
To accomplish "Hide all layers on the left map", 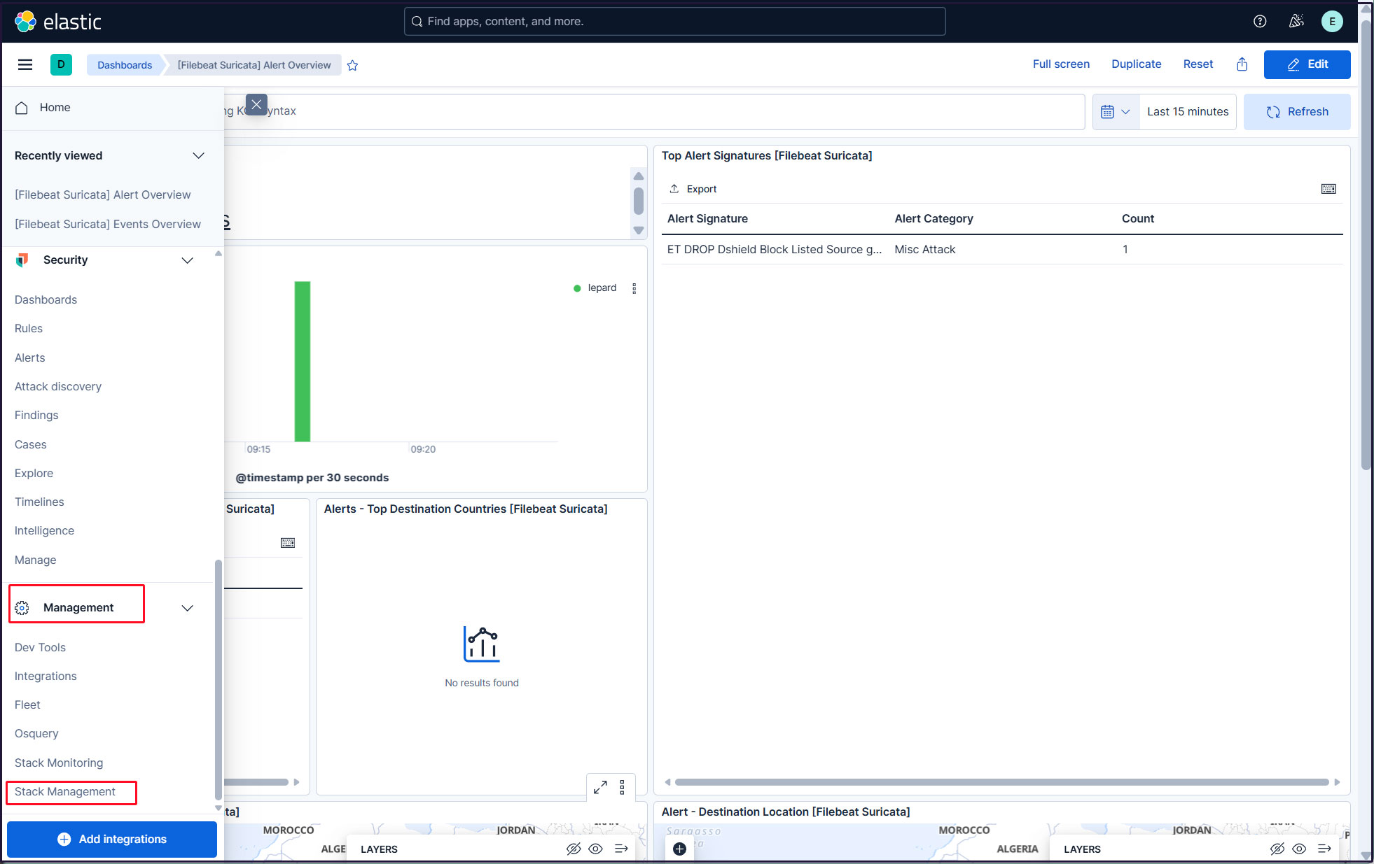I will [x=574, y=849].
